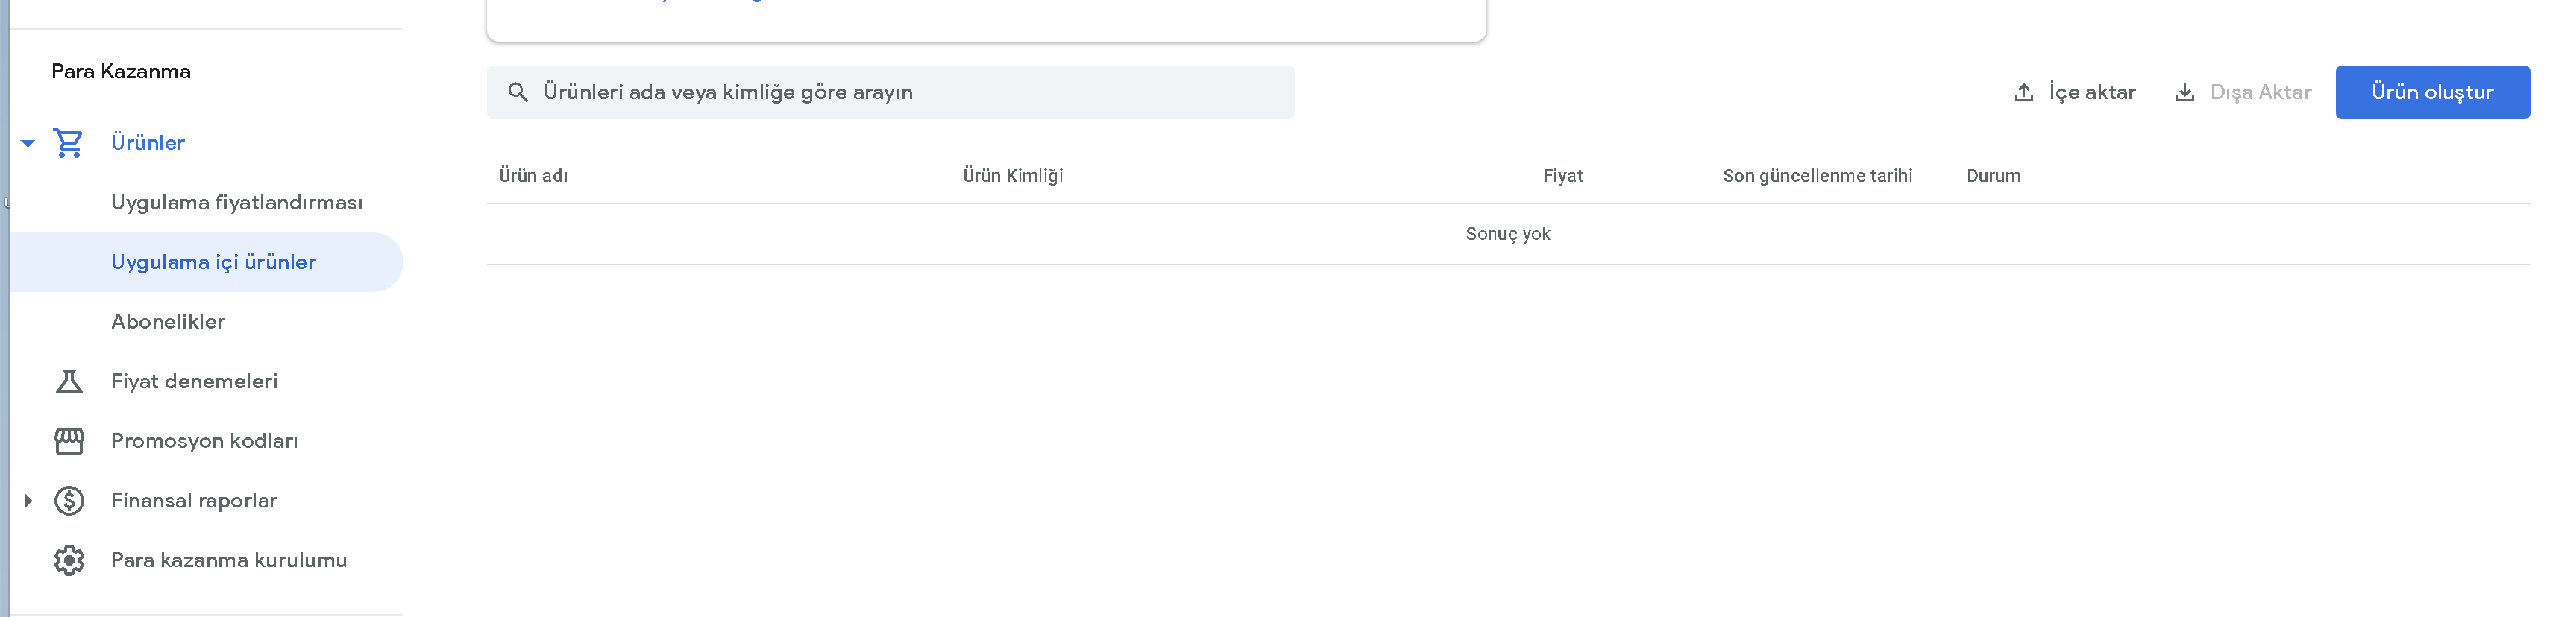The image size is (2576, 617).
Task: Expand the Finansal raporlar arrow
Action: [28, 500]
